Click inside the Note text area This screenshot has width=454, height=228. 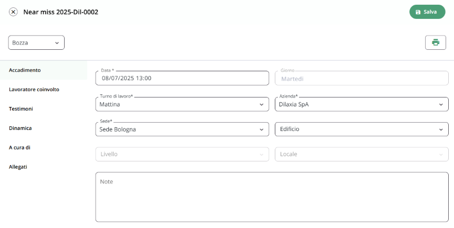coord(272,197)
